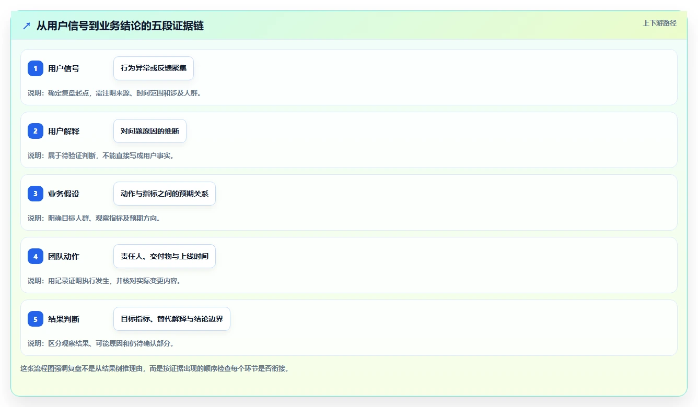Click the 结果判断 step label

(x=64, y=319)
